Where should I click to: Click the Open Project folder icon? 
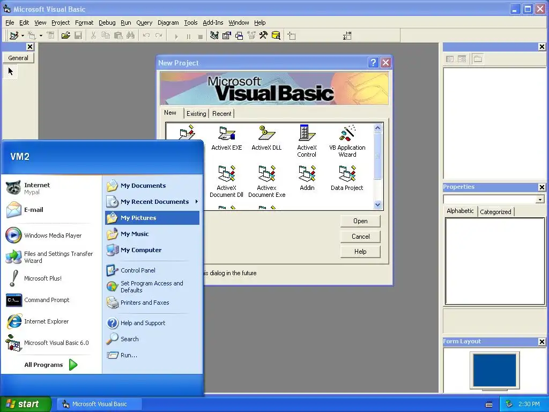(65, 35)
